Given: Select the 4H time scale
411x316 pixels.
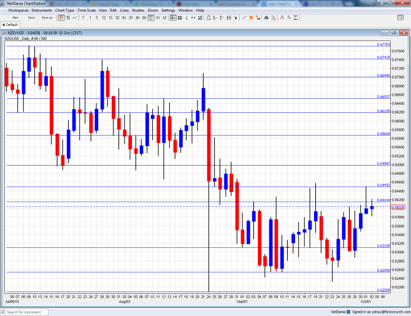Looking at the screenshot, I should [x=137, y=18].
